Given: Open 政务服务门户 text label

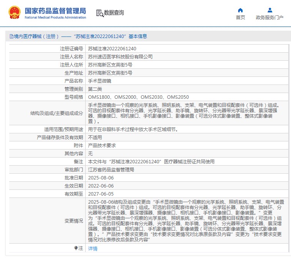Looking at the screenshot, I should (270, 18).
